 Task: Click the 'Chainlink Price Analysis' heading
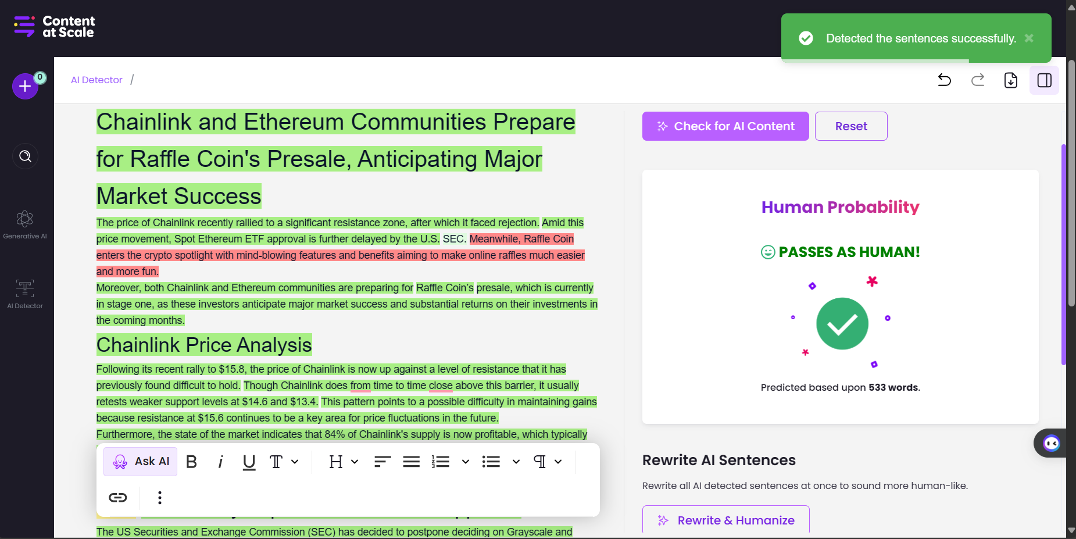pyautogui.click(x=204, y=345)
